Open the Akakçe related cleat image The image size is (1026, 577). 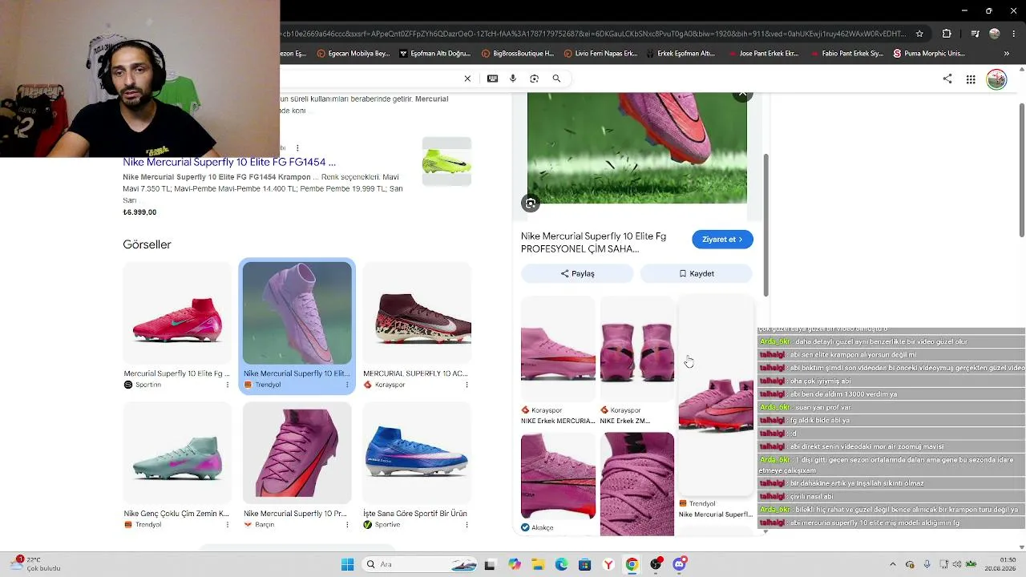[x=558, y=476]
